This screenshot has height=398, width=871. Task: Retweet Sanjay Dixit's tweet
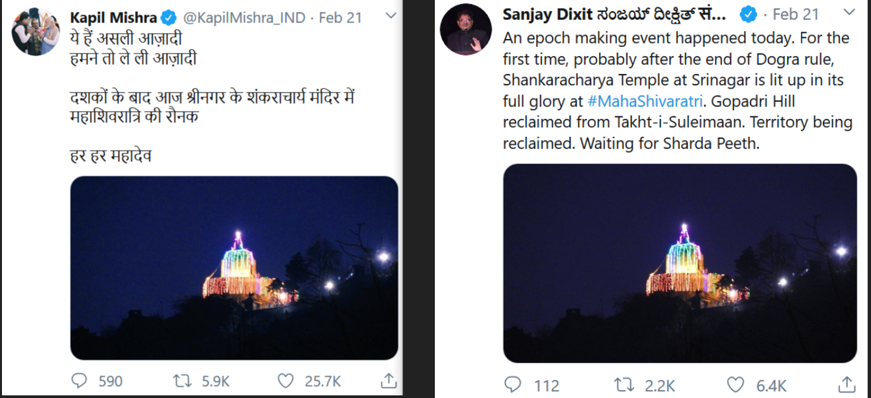click(623, 385)
